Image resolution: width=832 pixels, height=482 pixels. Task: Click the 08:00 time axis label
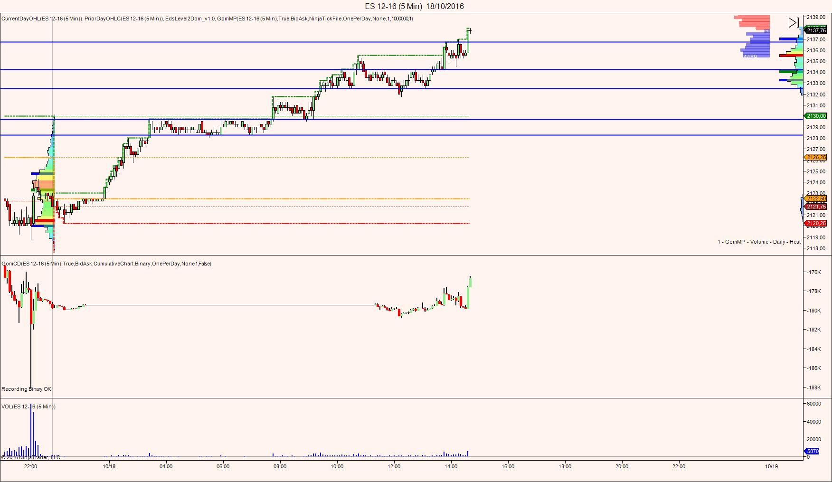[280, 466]
